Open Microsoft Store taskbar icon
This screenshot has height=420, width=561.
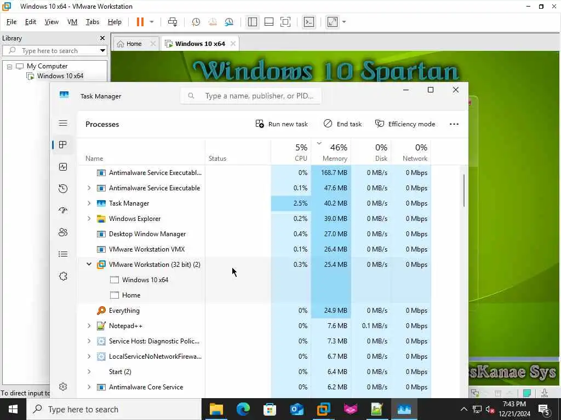click(x=270, y=409)
